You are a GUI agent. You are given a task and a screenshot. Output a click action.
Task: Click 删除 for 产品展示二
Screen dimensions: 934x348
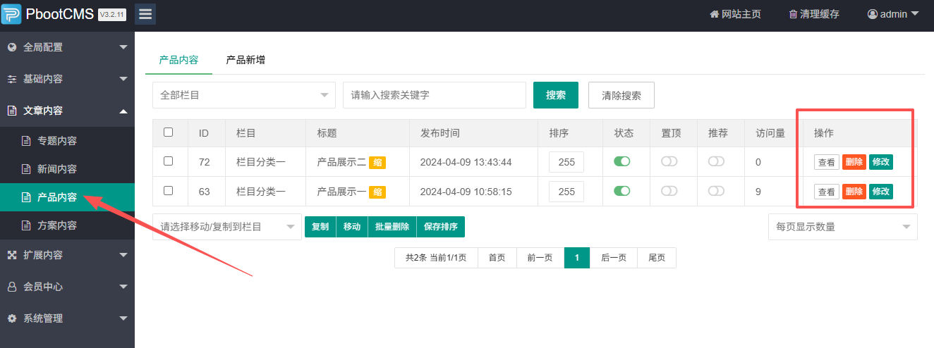click(854, 162)
